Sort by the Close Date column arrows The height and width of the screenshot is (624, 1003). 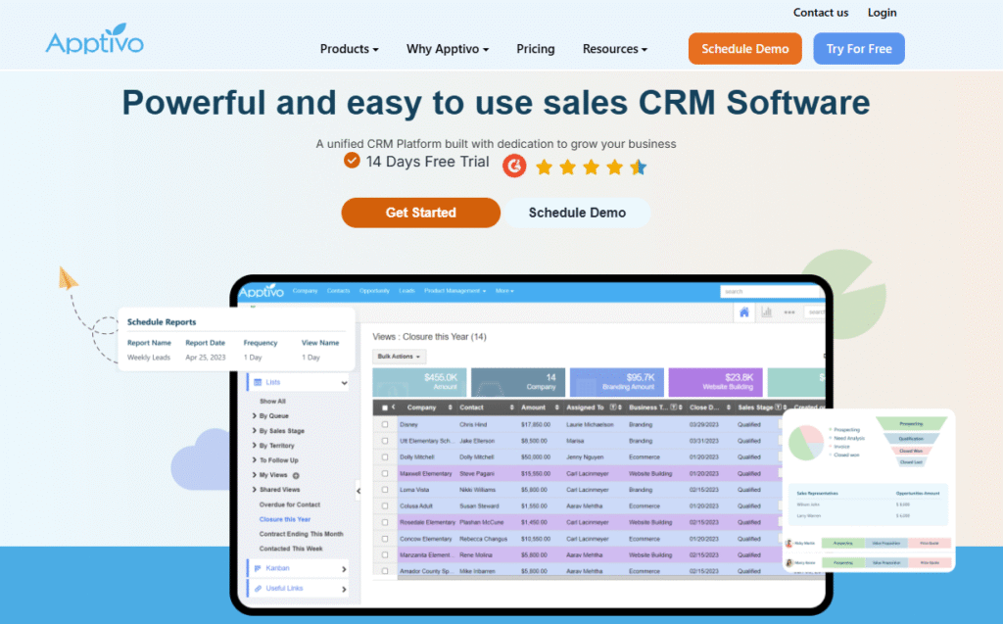click(x=728, y=408)
